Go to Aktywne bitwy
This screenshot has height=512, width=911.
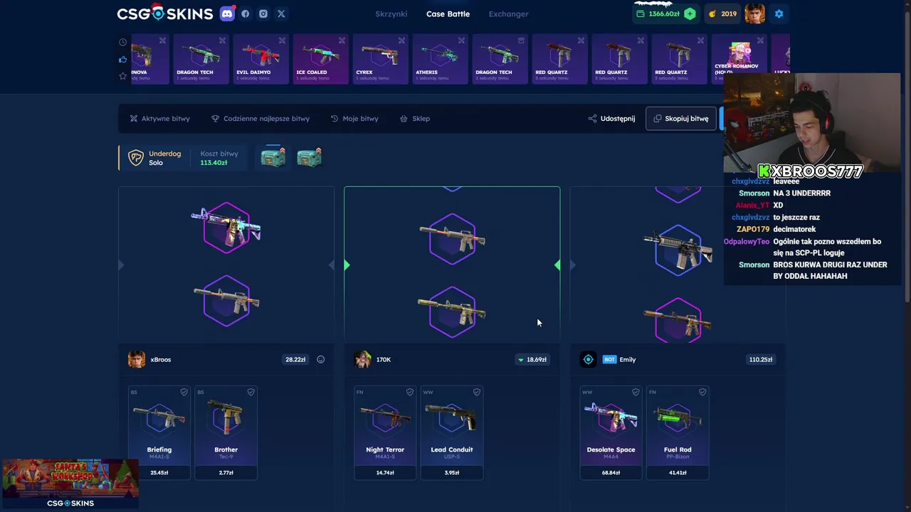click(x=159, y=119)
